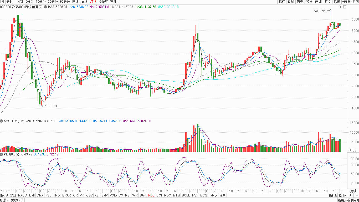Viewport: 359px width, 202px height.
Task: Open the 关联报价 related quotes tab
Action: pos(17,200)
